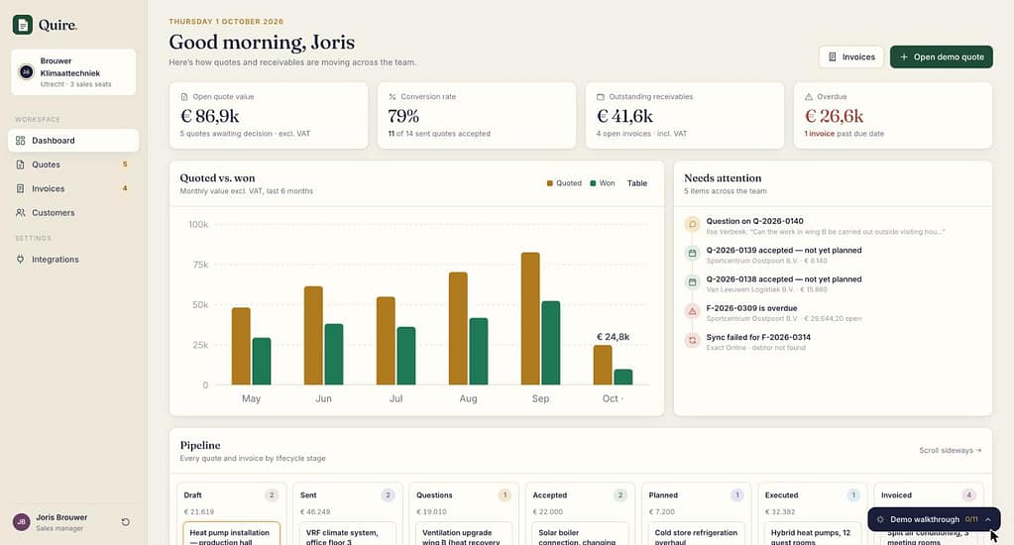Click the Overdue warning triangle icon
The height and width of the screenshot is (545, 1014).
[x=809, y=97]
